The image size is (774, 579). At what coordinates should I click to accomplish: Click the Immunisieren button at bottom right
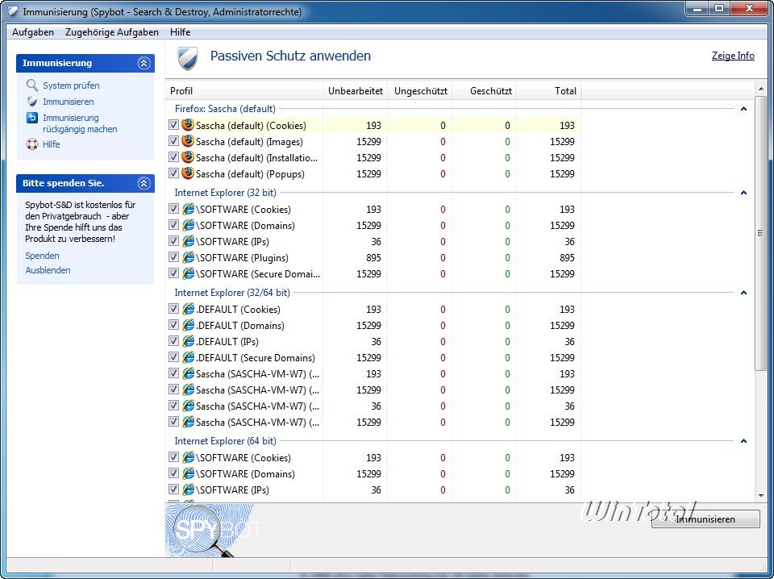click(705, 519)
